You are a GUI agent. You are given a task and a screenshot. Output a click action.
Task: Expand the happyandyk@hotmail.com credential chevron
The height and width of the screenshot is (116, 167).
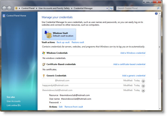(143, 86)
